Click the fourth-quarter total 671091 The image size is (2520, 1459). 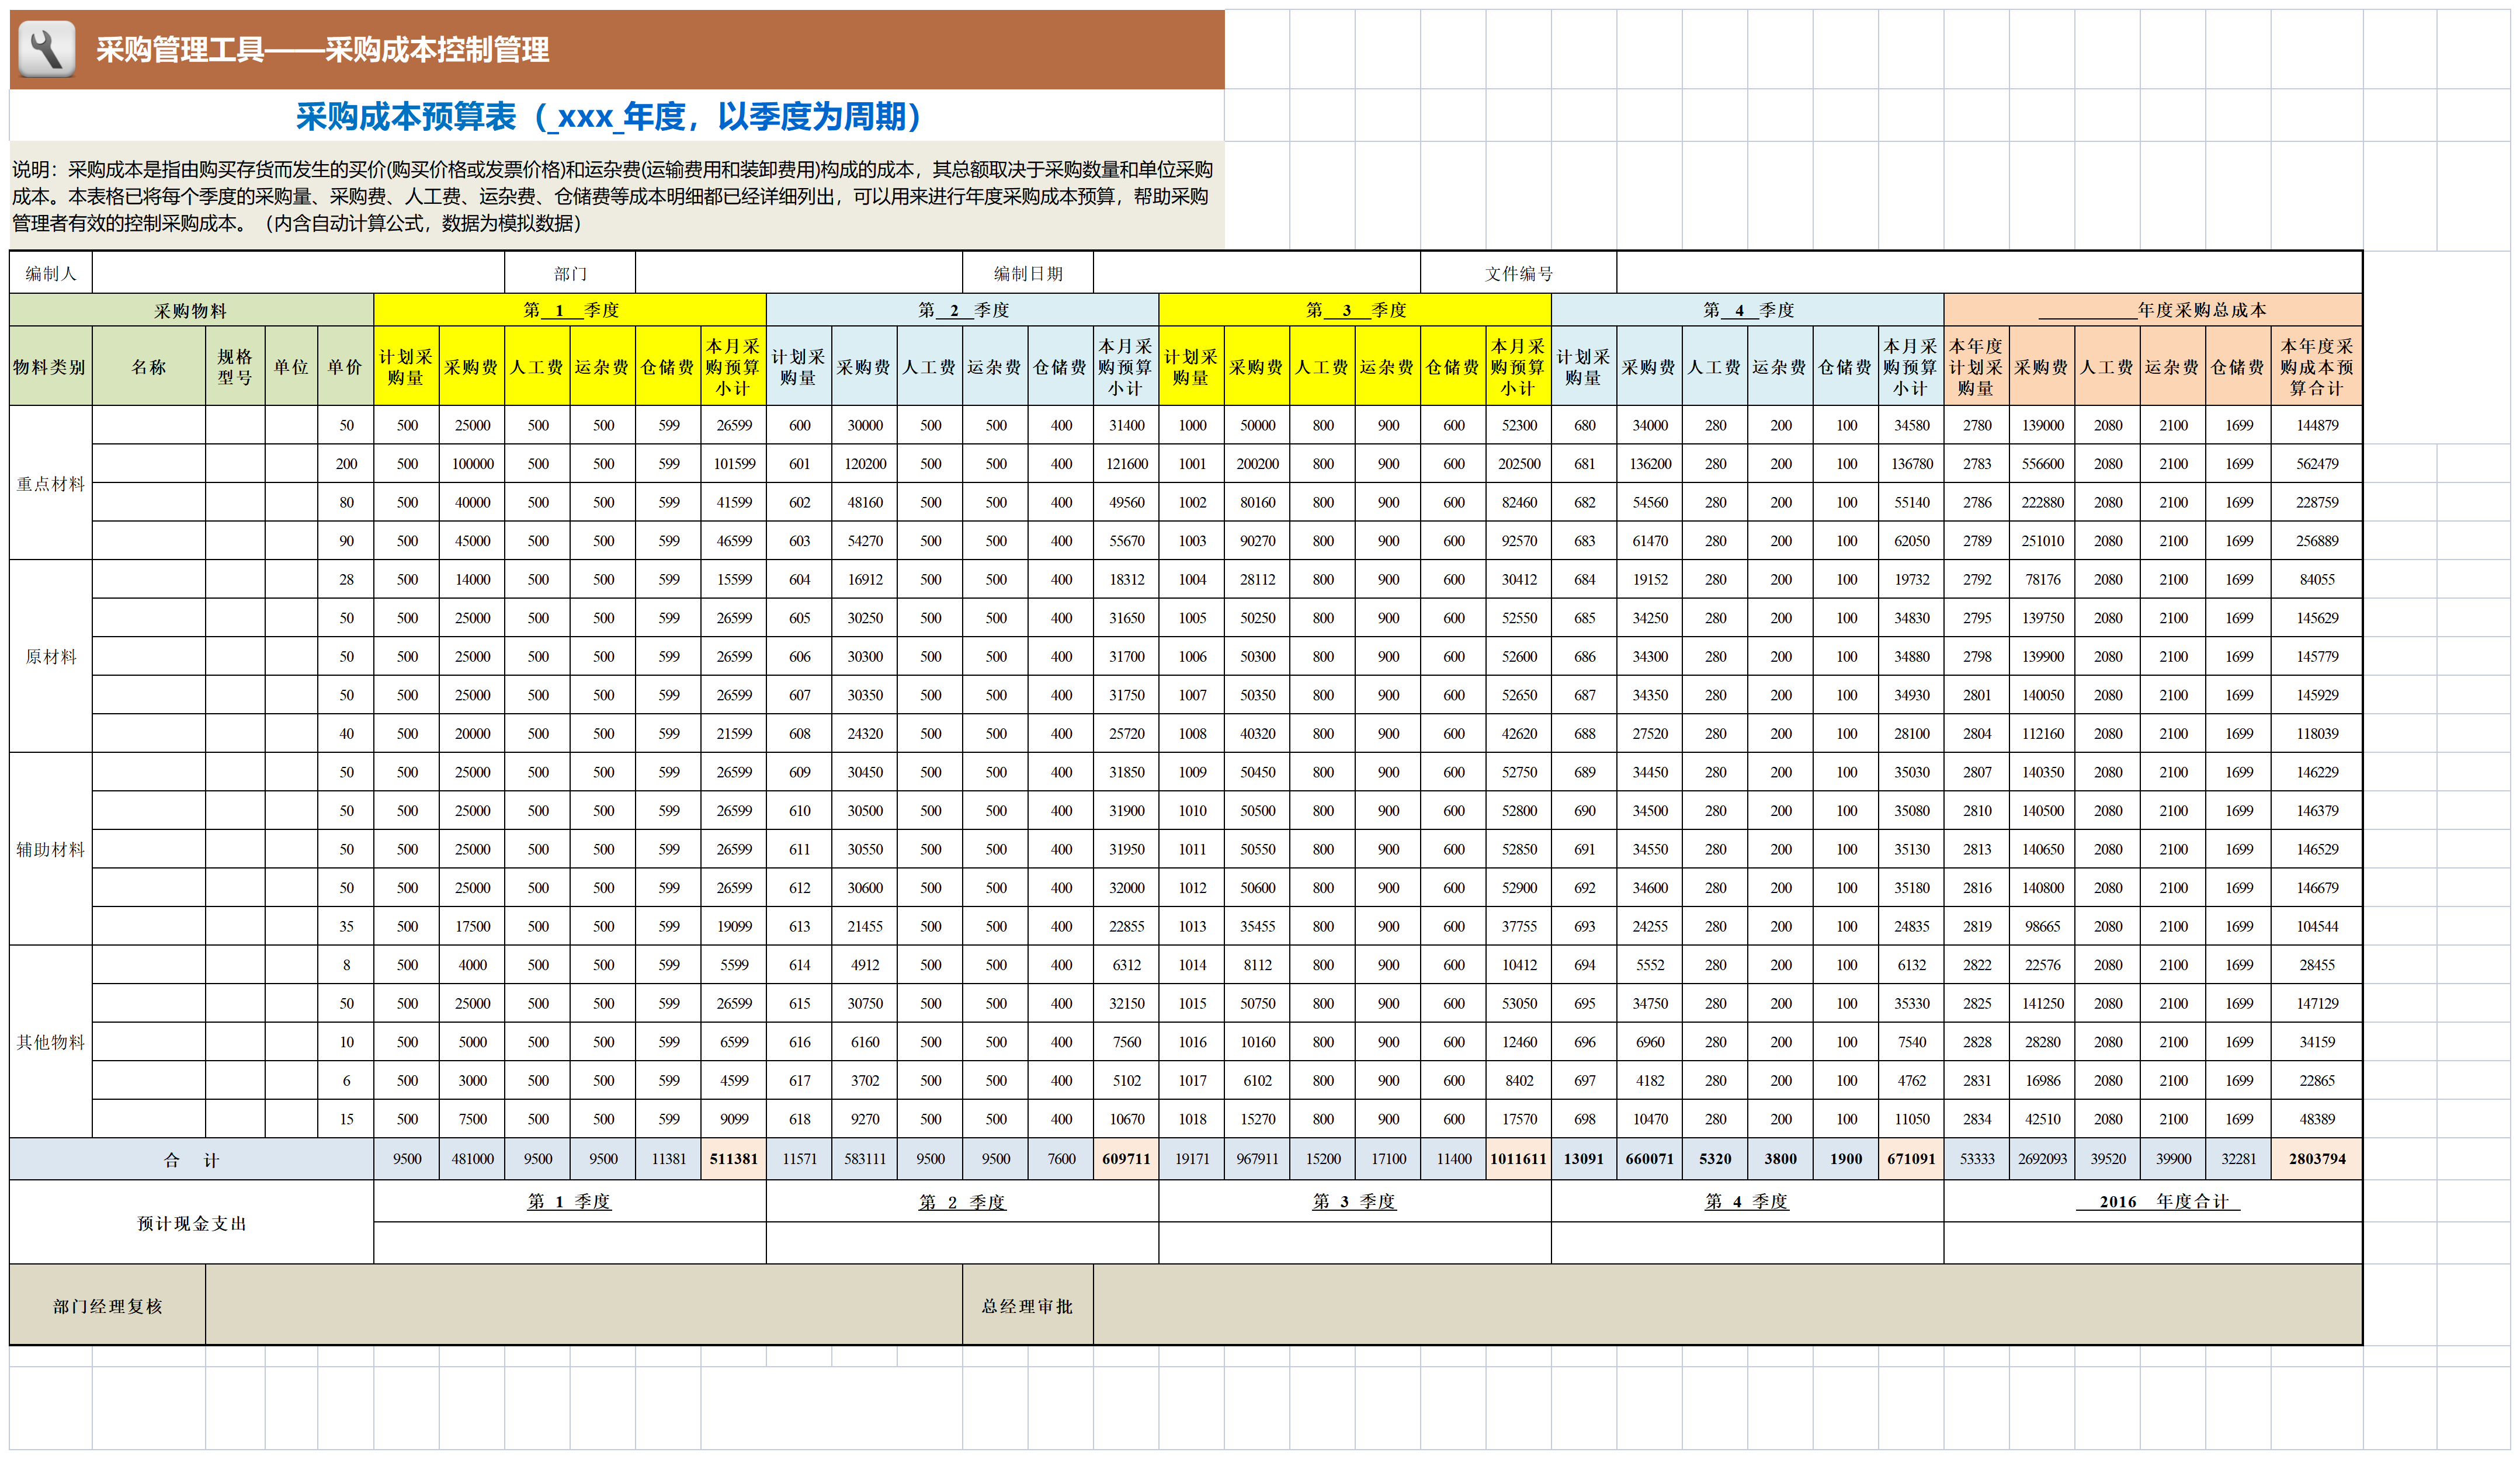click(1911, 1159)
